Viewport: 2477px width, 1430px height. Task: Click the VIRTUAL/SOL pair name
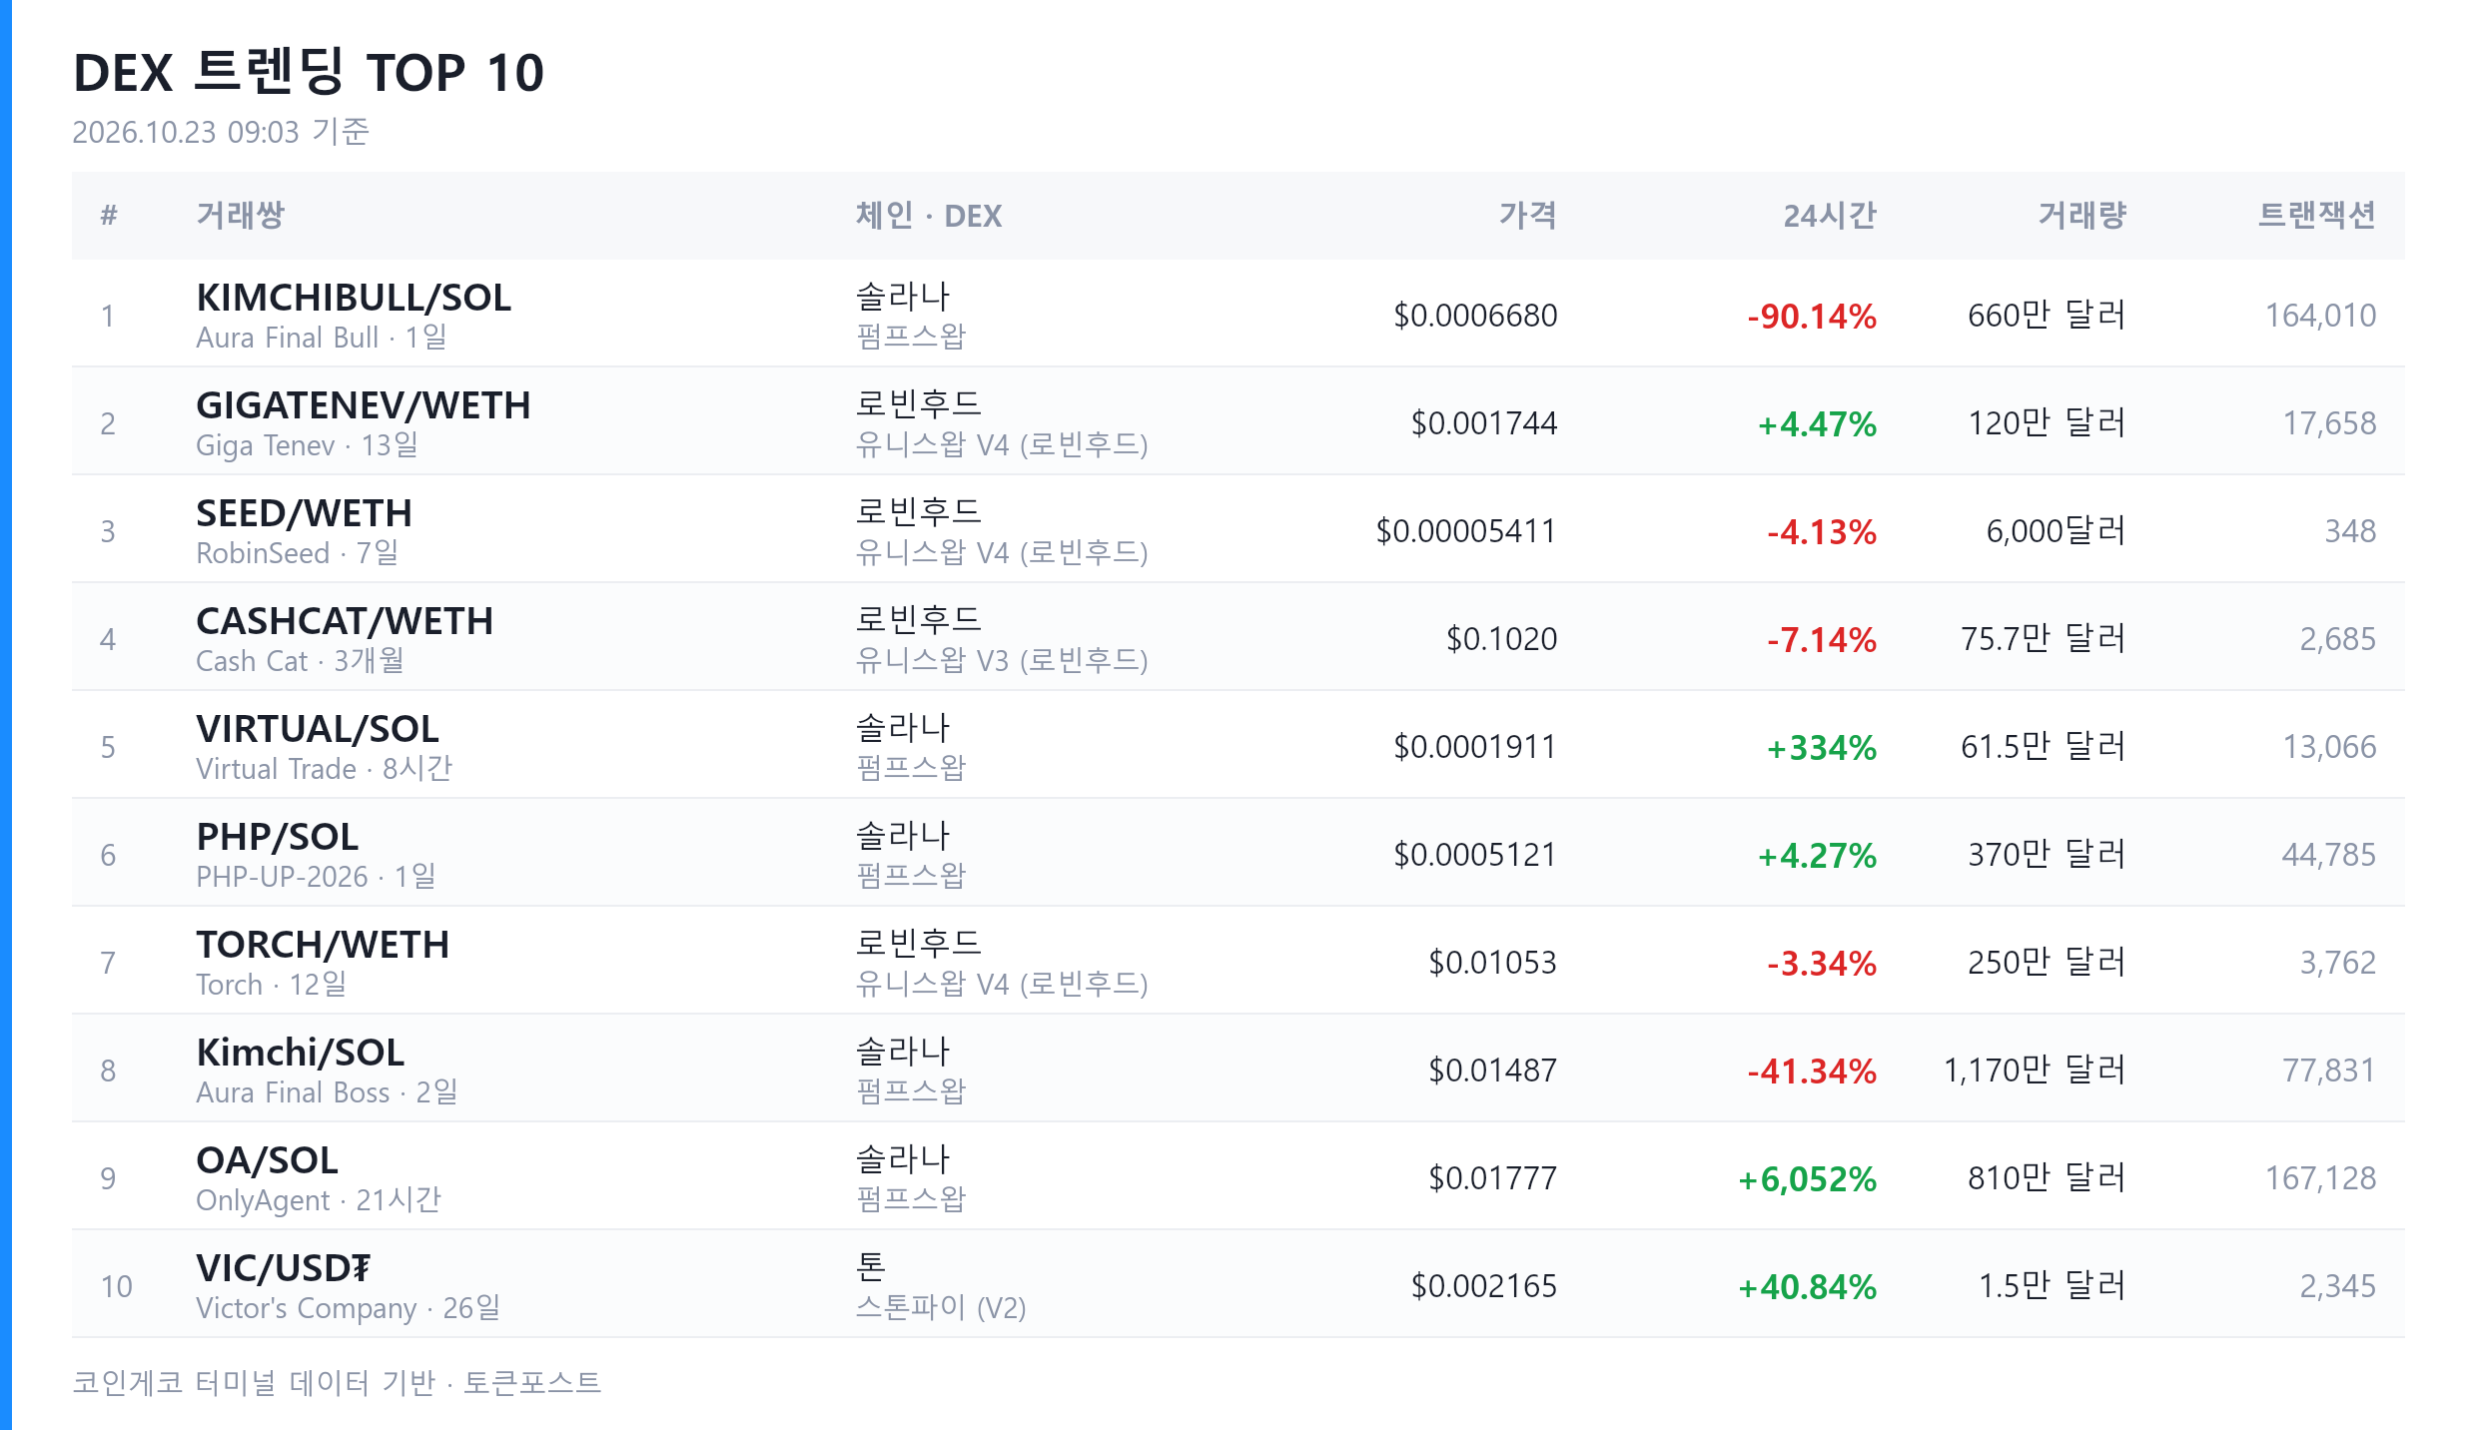[318, 729]
